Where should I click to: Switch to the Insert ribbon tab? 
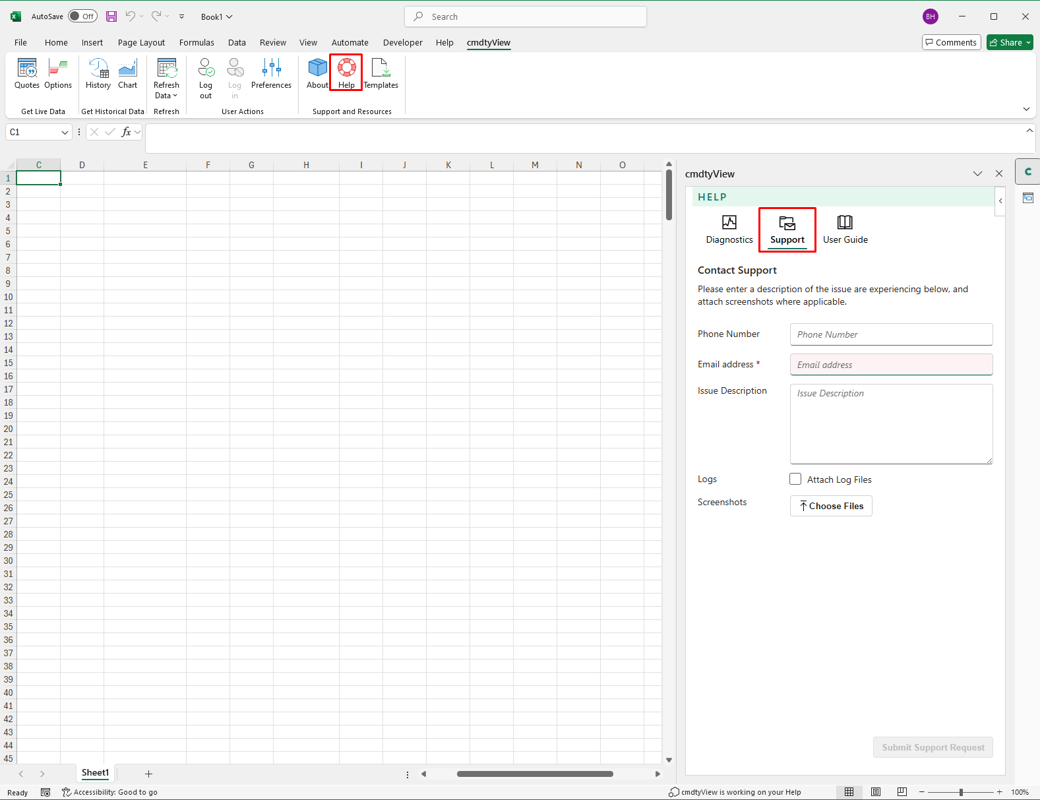point(92,42)
